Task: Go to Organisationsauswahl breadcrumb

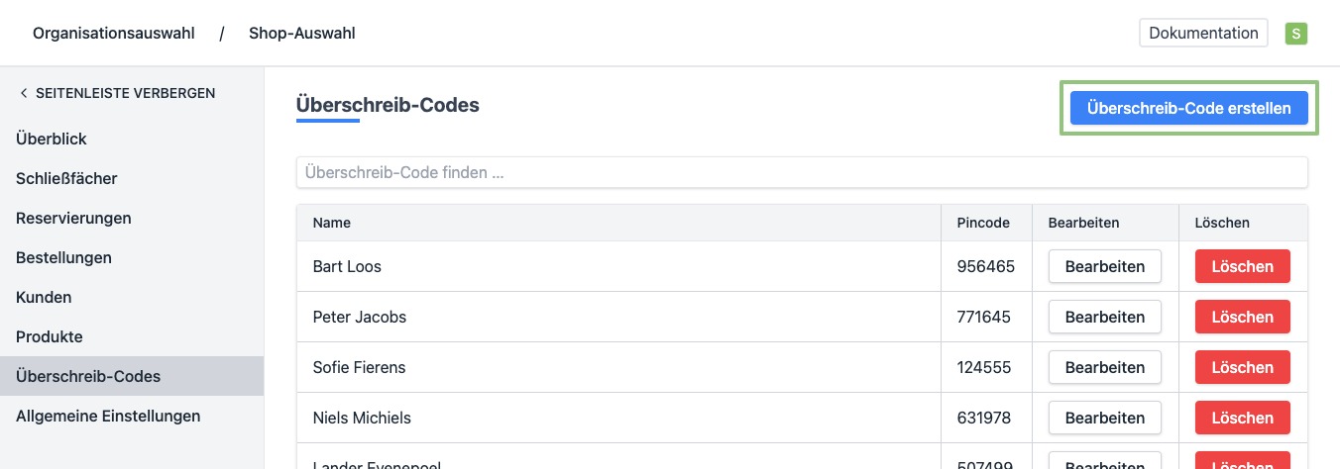Action: coord(115,34)
